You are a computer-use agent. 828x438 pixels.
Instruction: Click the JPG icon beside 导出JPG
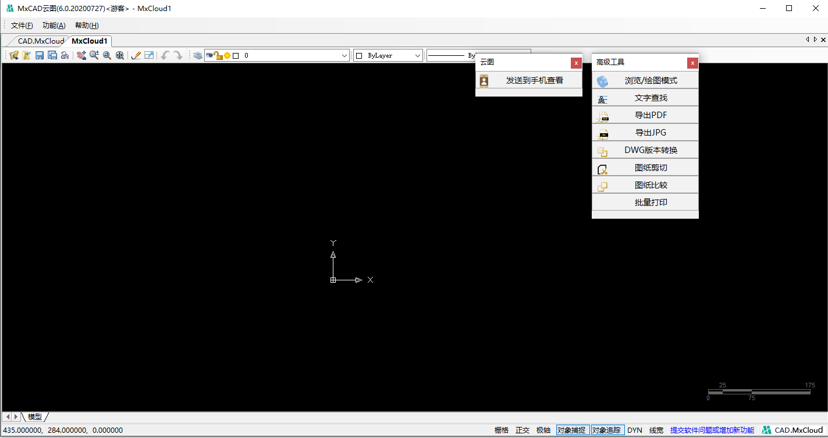tap(602, 134)
